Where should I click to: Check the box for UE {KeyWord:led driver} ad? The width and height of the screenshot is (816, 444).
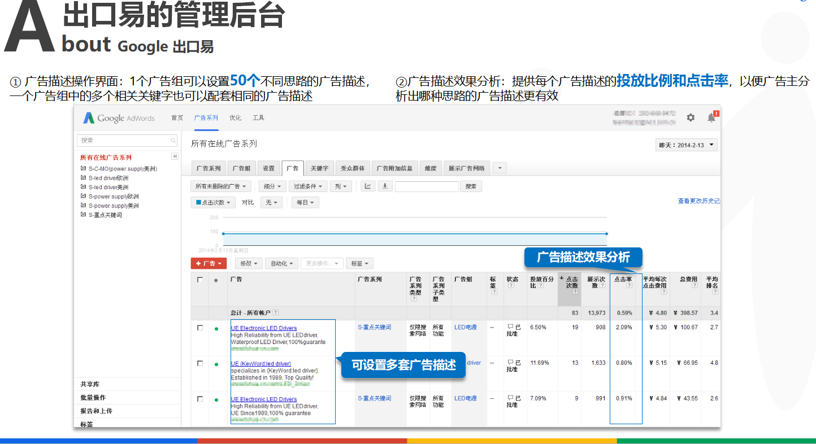click(200, 363)
